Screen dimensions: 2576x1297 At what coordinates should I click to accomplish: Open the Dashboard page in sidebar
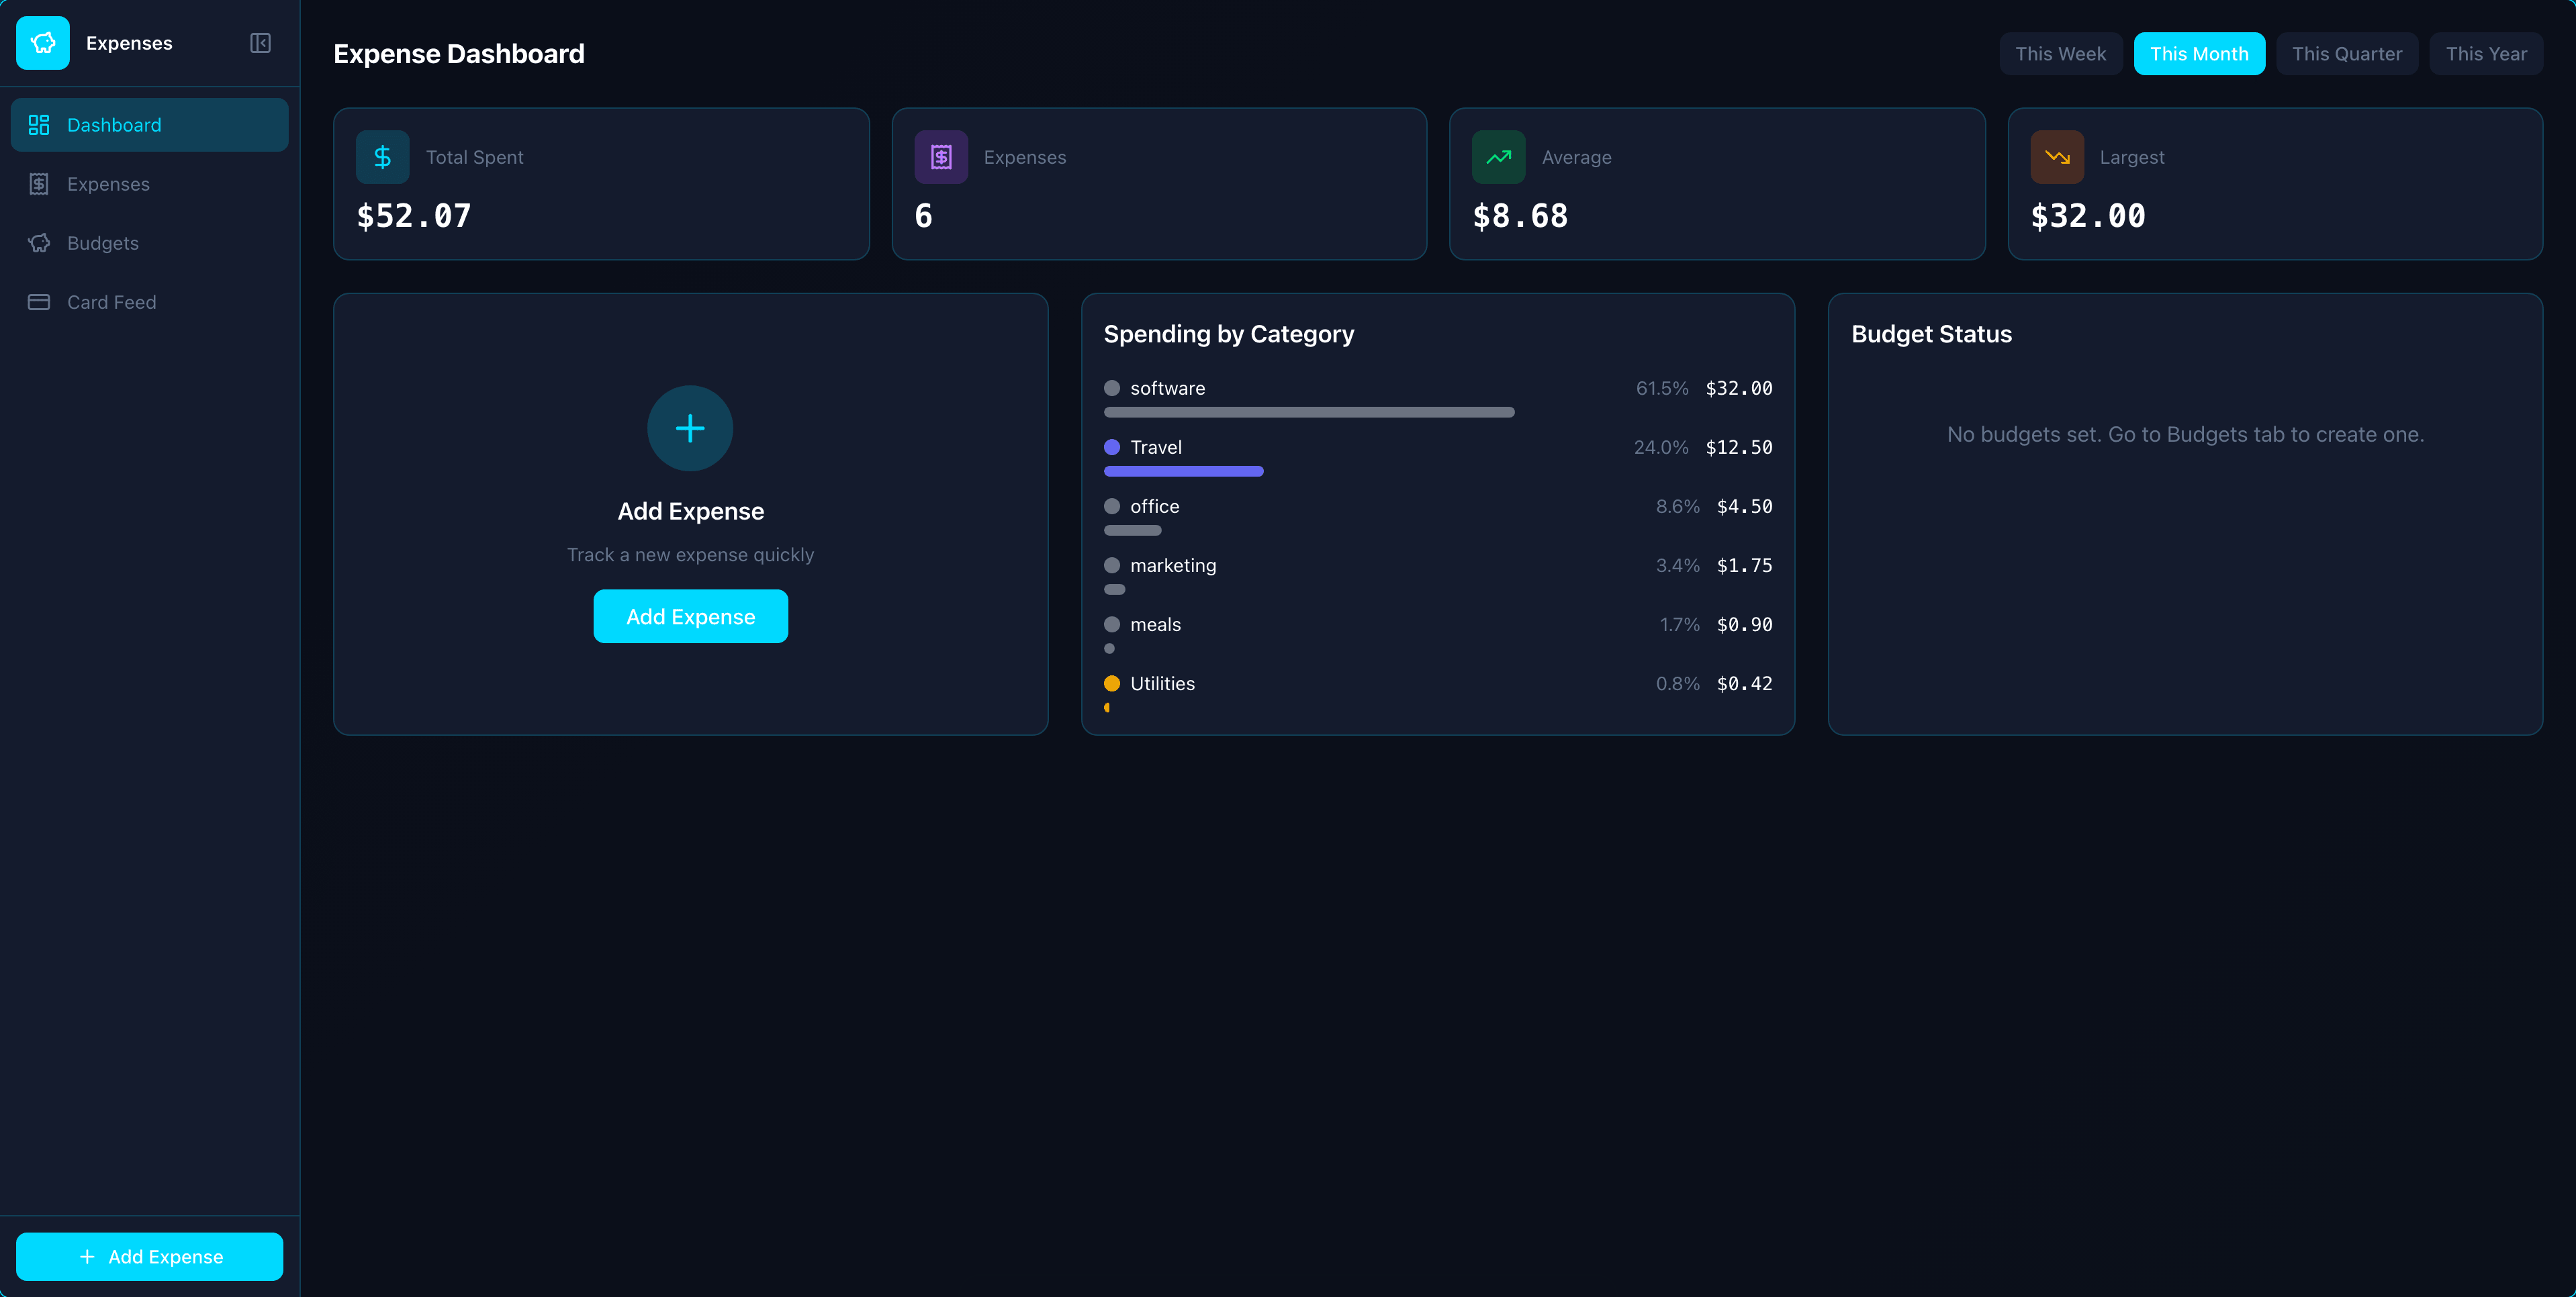tap(150, 125)
